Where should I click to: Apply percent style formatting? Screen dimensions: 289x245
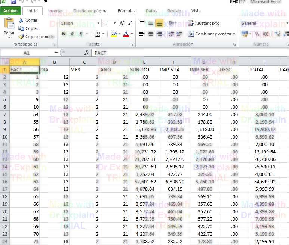click(257, 34)
